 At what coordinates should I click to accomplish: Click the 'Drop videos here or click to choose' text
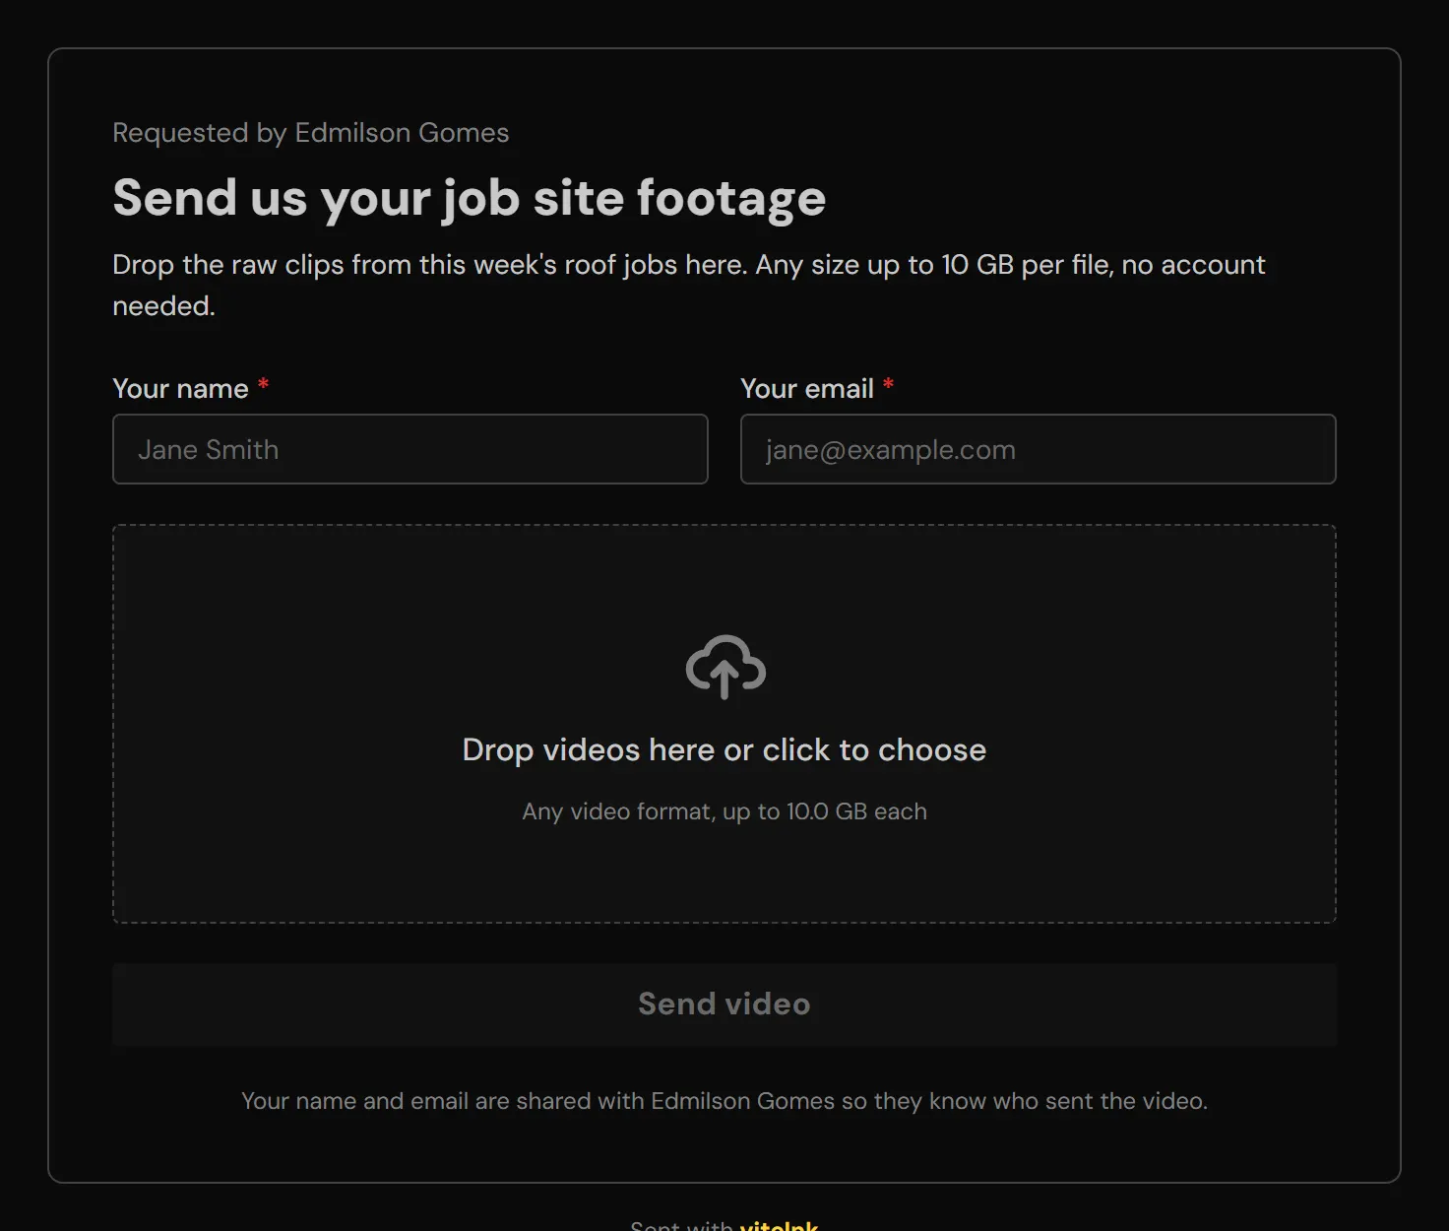(x=724, y=749)
